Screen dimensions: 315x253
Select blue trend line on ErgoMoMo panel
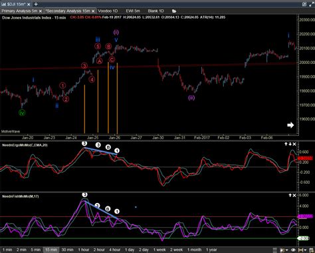(x=100, y=150)
